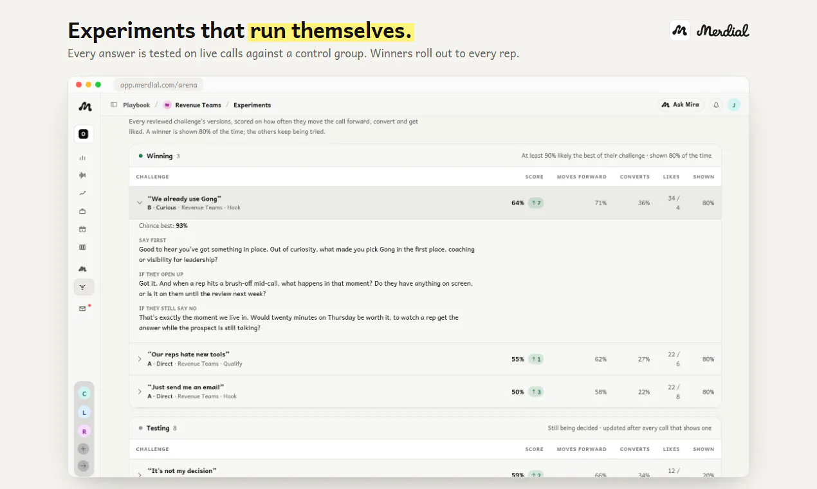Select the purple R workspace avatar
Viewport: 817px width, 489px height.
[x=84, y=431]
